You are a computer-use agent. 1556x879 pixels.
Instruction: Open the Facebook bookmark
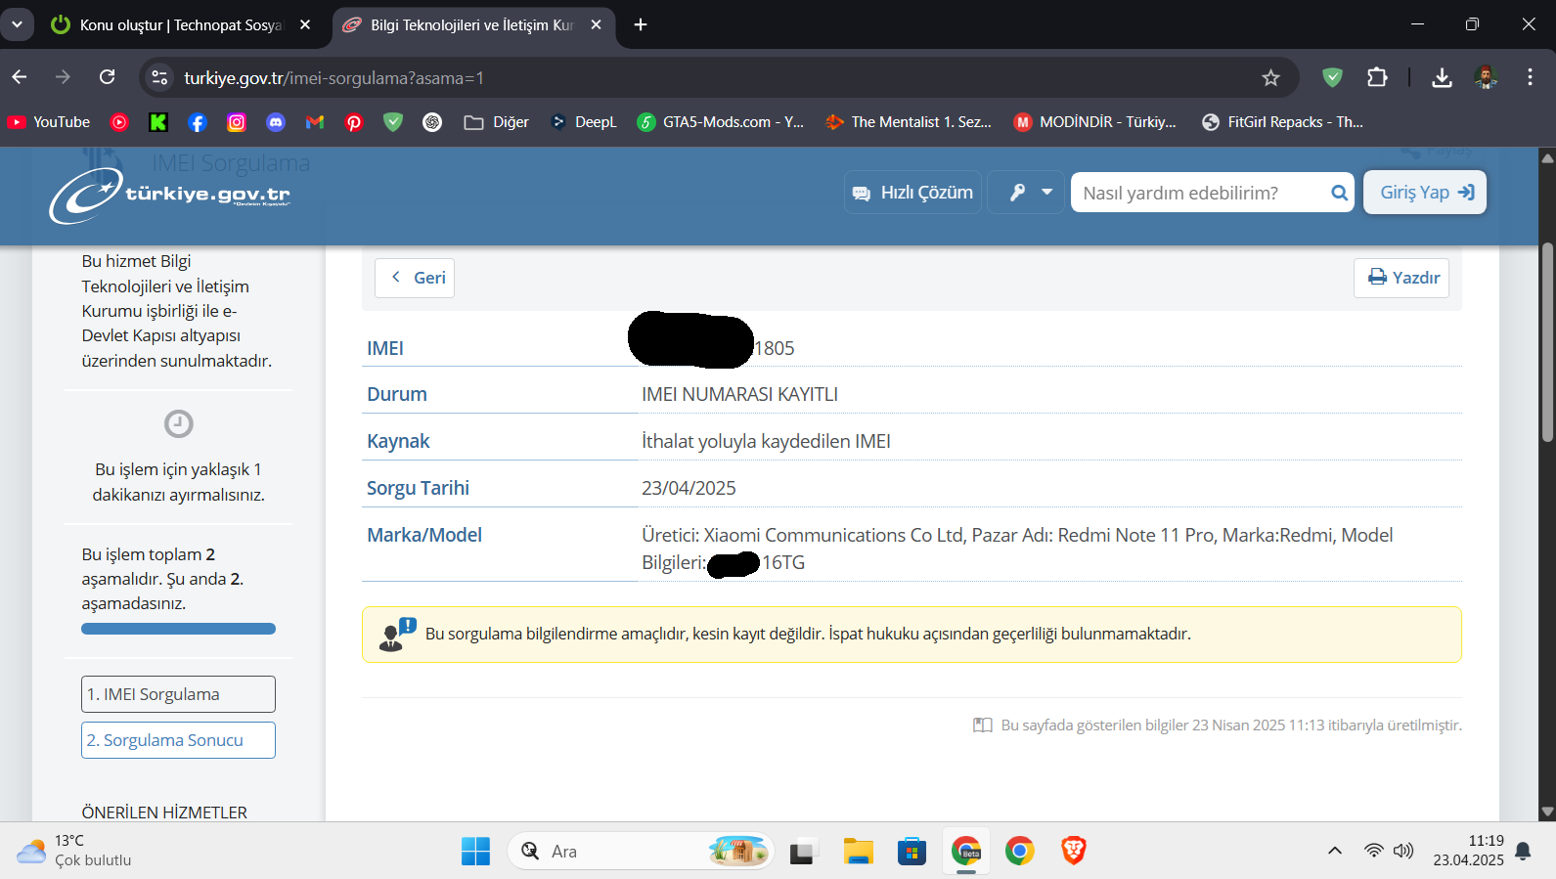(x=198, y=122)
